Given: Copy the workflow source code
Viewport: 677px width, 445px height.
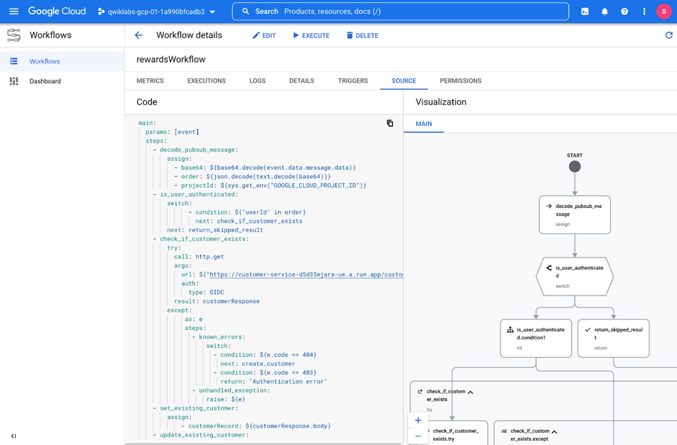Looking at the screenshot, I should (390, 123).
